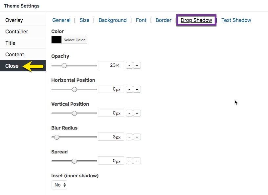
Task: Open the Font settings tab
Action: (141, 20)
